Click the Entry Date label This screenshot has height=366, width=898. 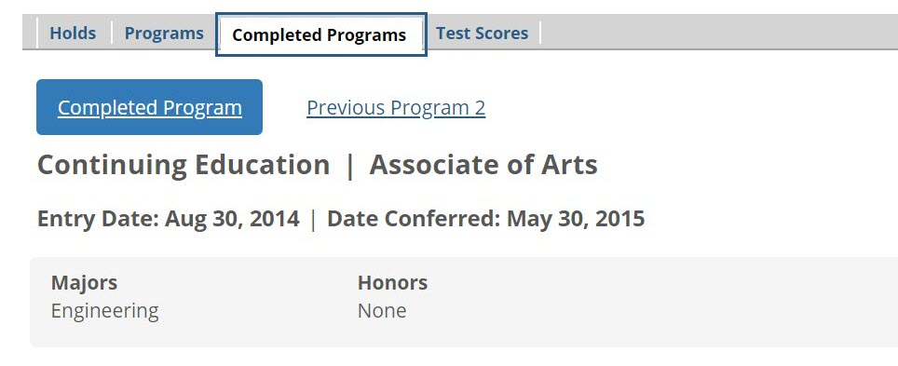coord(98,219)
